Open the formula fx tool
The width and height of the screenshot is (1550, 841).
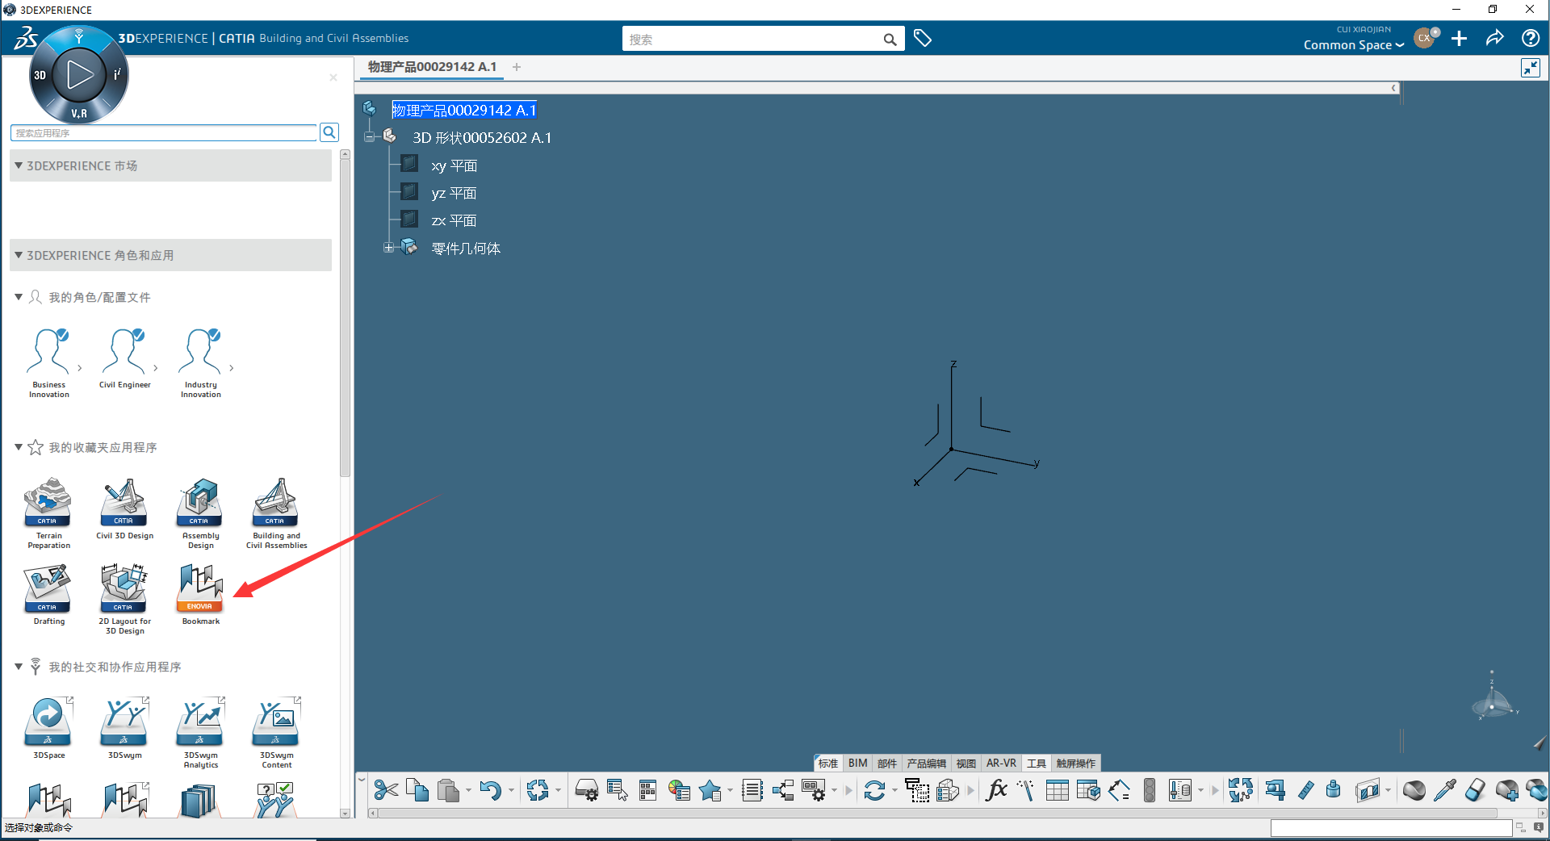996,790
